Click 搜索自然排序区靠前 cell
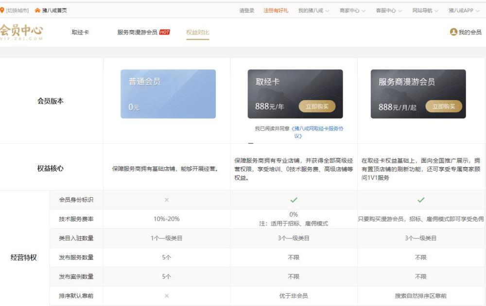 pyautogui.click(x=421, y=296)
